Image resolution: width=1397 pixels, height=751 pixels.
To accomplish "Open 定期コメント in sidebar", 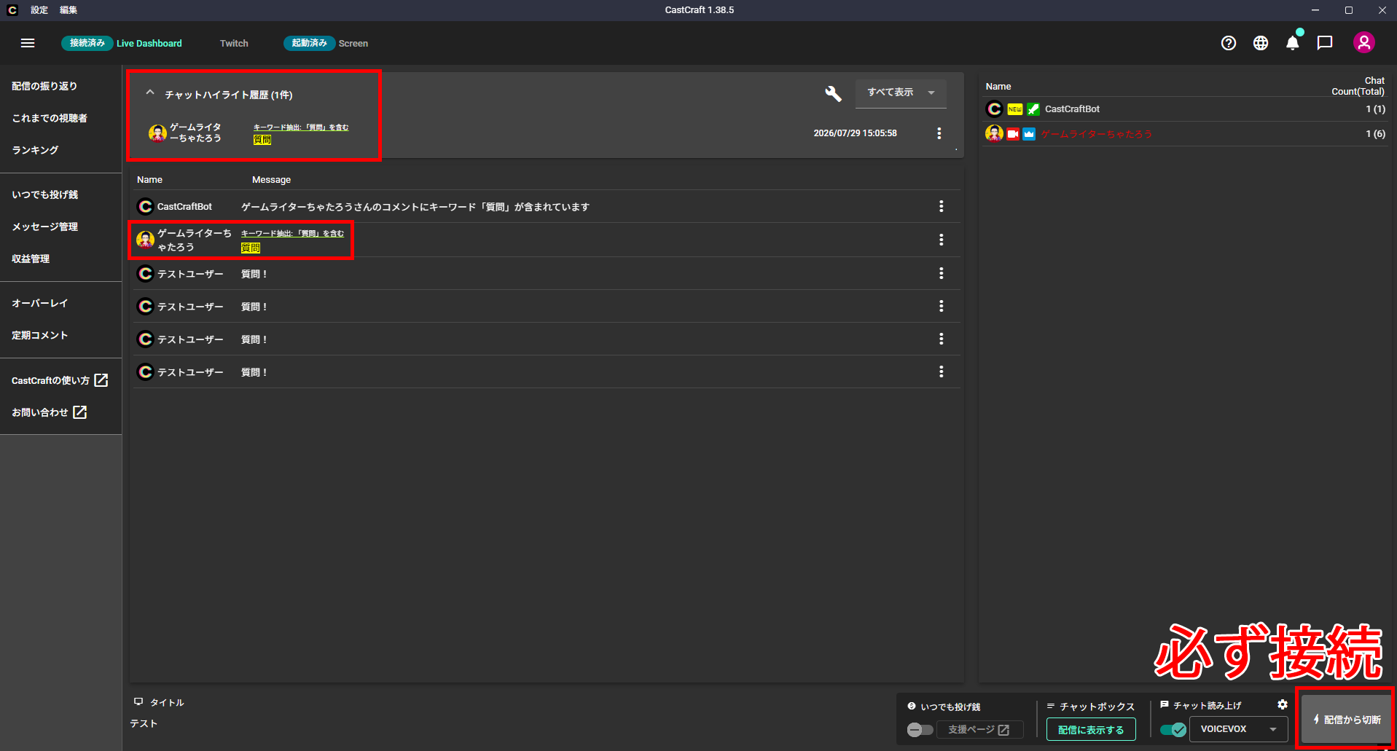I will [x=39, y=335].
